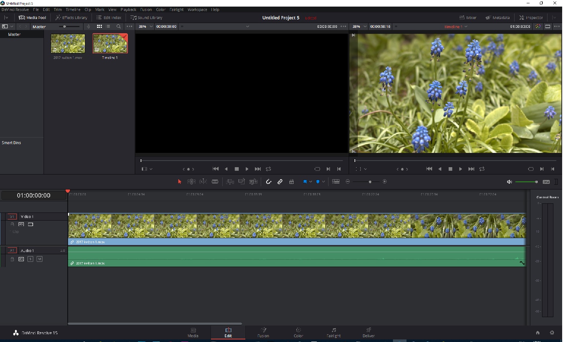Click the blue Flag clip icon
This screenshot has height=342, width=564.
pos(305,182)
